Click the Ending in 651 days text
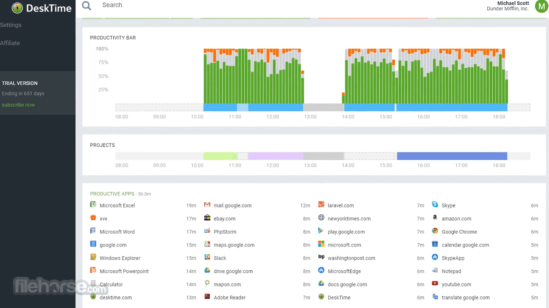Screen dimensions: 549x308 (x=23, y=94)
